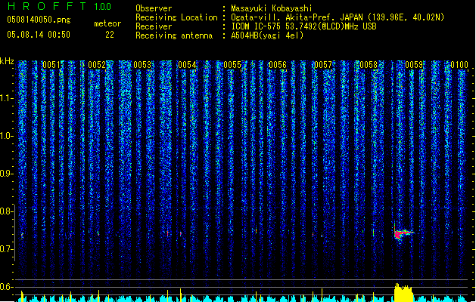This screenshot has height=302, width=476.
Task: Click the 0059 time marker
Action: 414,64
